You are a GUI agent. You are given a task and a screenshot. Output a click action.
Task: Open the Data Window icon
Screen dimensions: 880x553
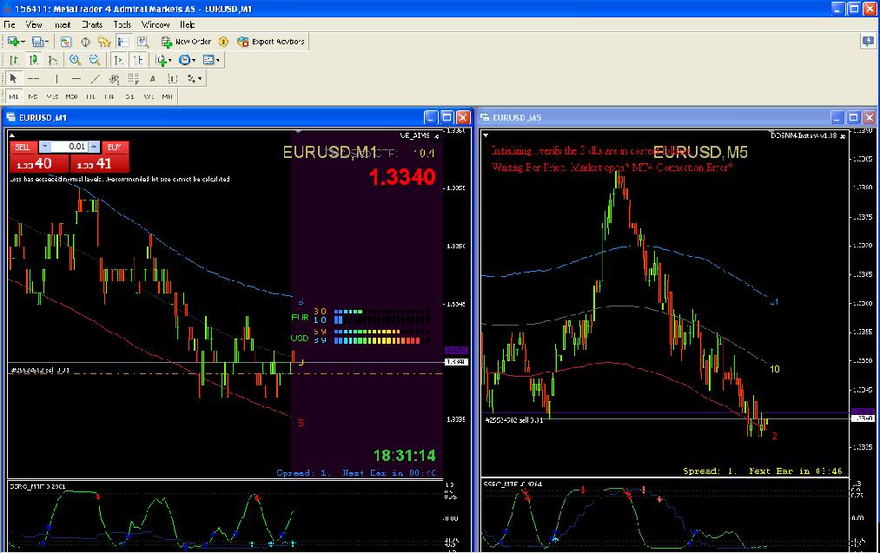coord(85,42)
